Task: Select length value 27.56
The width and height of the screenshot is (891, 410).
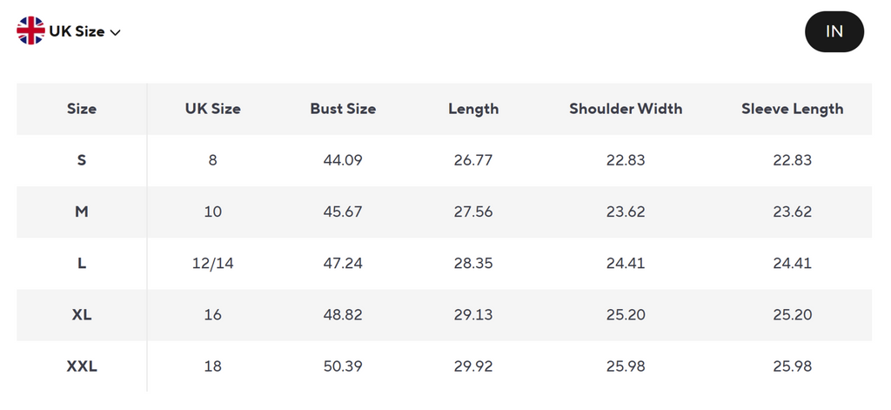Action: (473, 212)
